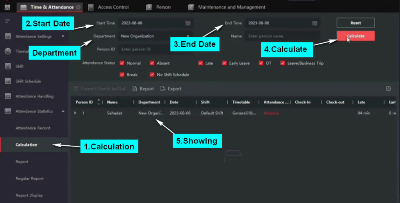Screen dimensions: 400x203
Task: Click the Enter person name input field
Action: point(282,36)
